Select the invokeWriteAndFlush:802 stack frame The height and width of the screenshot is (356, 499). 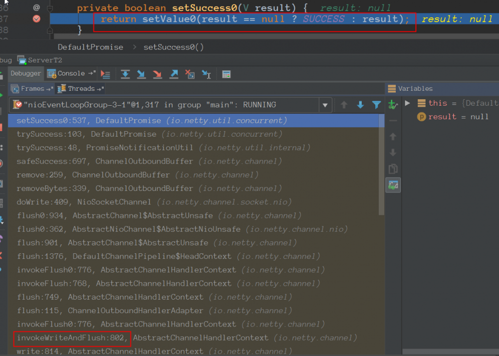[72, 338]
